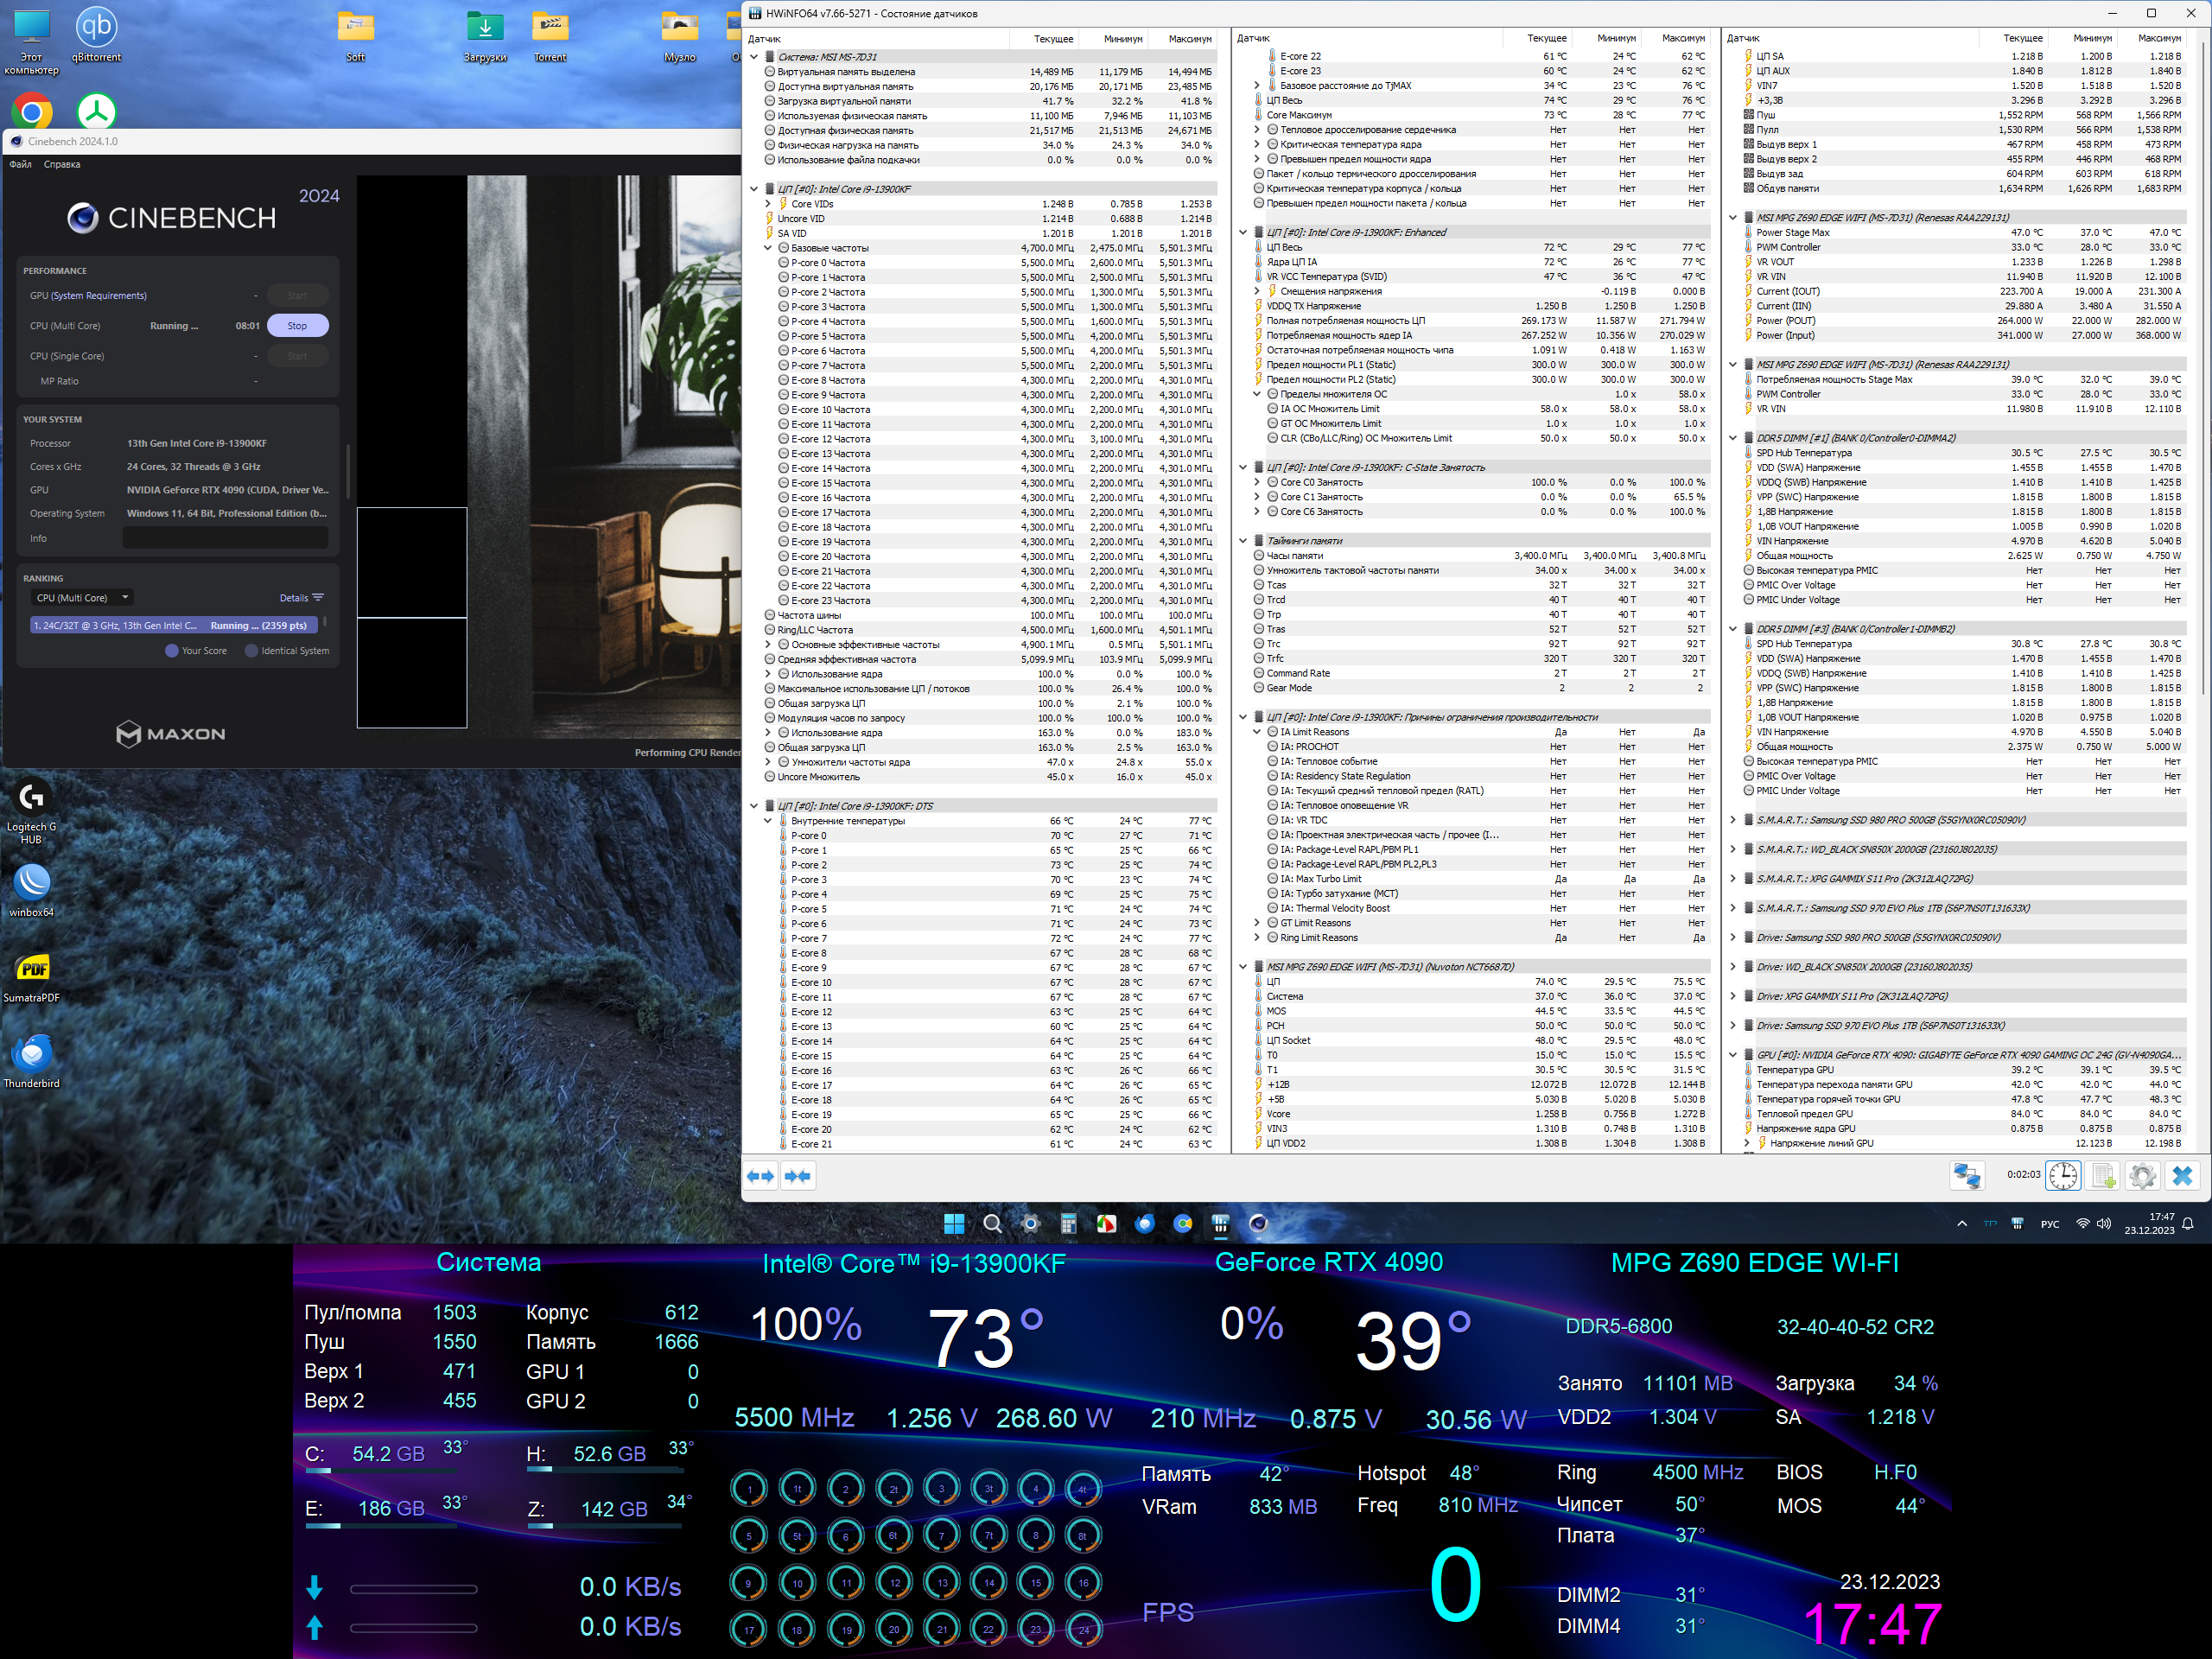The width and height of the screenshot is (2212, 1659).
Task: Open the ranking Details filter toggle
Action: pos(301,598)
